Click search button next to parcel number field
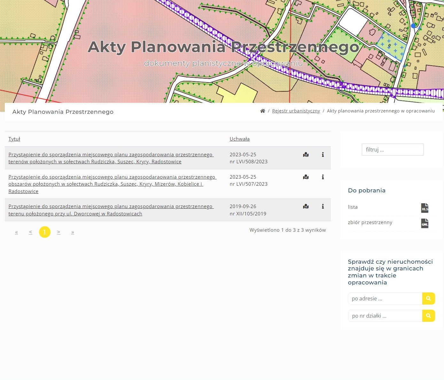Screen dimensions: 444x380 click(428, 316)
